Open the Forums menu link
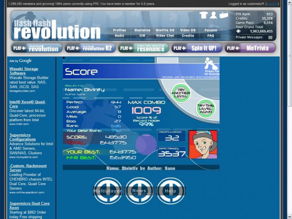 pyautogui.click(x=211, y=30)
